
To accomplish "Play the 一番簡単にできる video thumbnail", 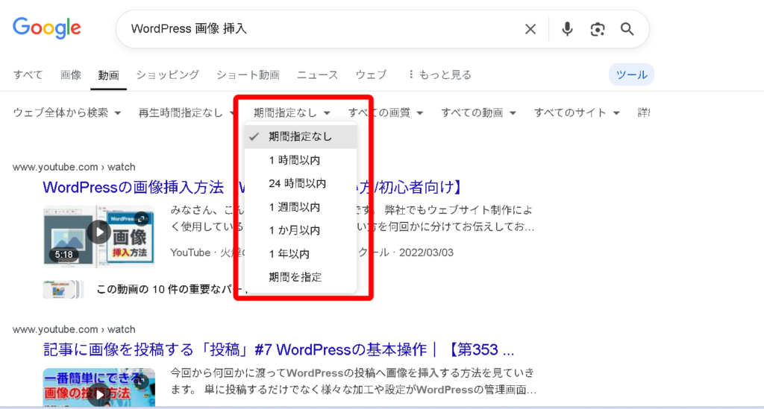I will 99,387.
